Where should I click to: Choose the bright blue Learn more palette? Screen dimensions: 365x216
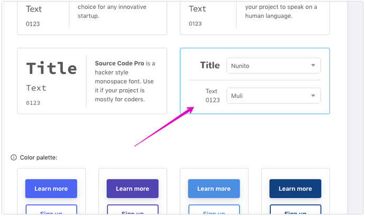pyautogui.click(x=51, y=189)
